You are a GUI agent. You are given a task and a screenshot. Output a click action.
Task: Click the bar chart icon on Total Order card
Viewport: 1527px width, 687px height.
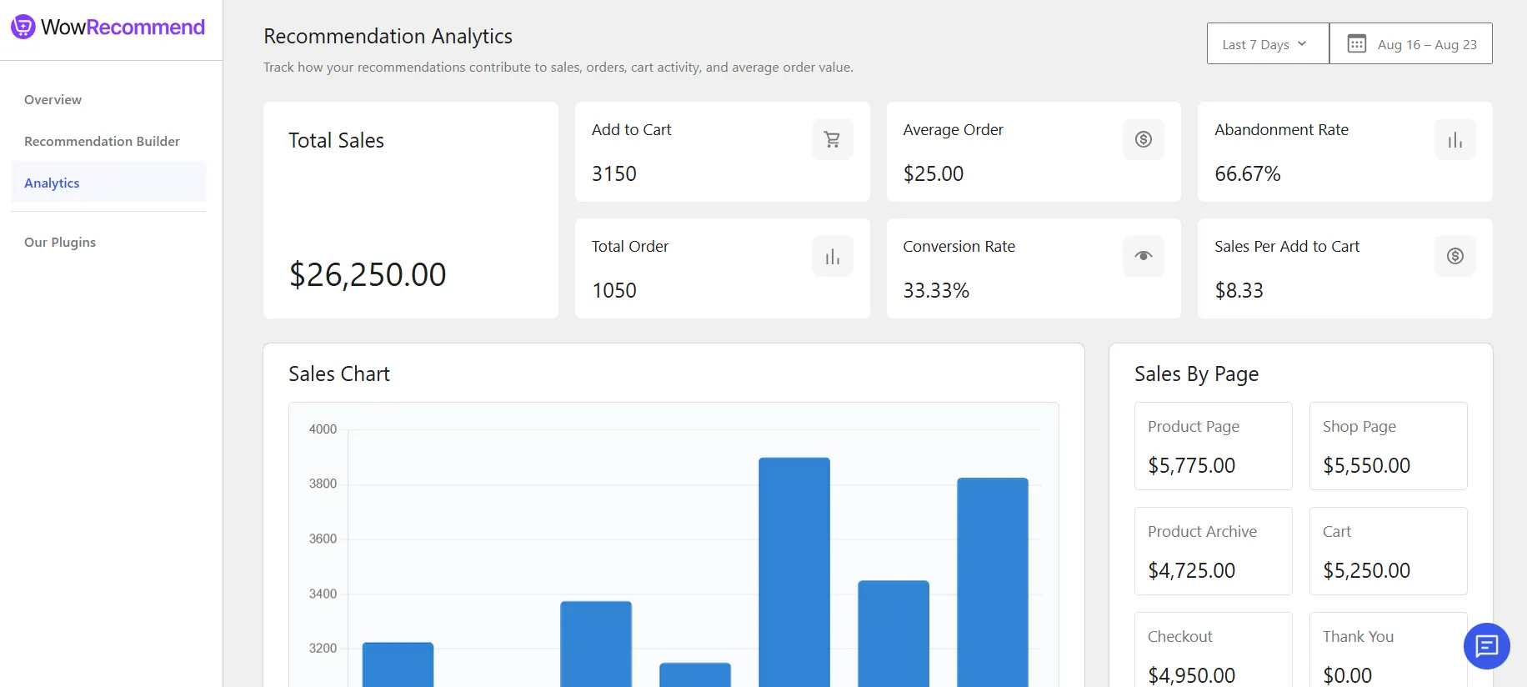(832, 256)
